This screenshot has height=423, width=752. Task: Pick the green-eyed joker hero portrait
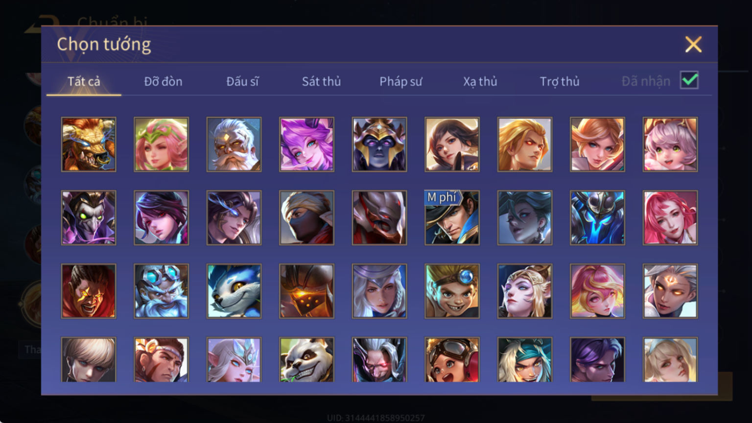pos(89,218)
